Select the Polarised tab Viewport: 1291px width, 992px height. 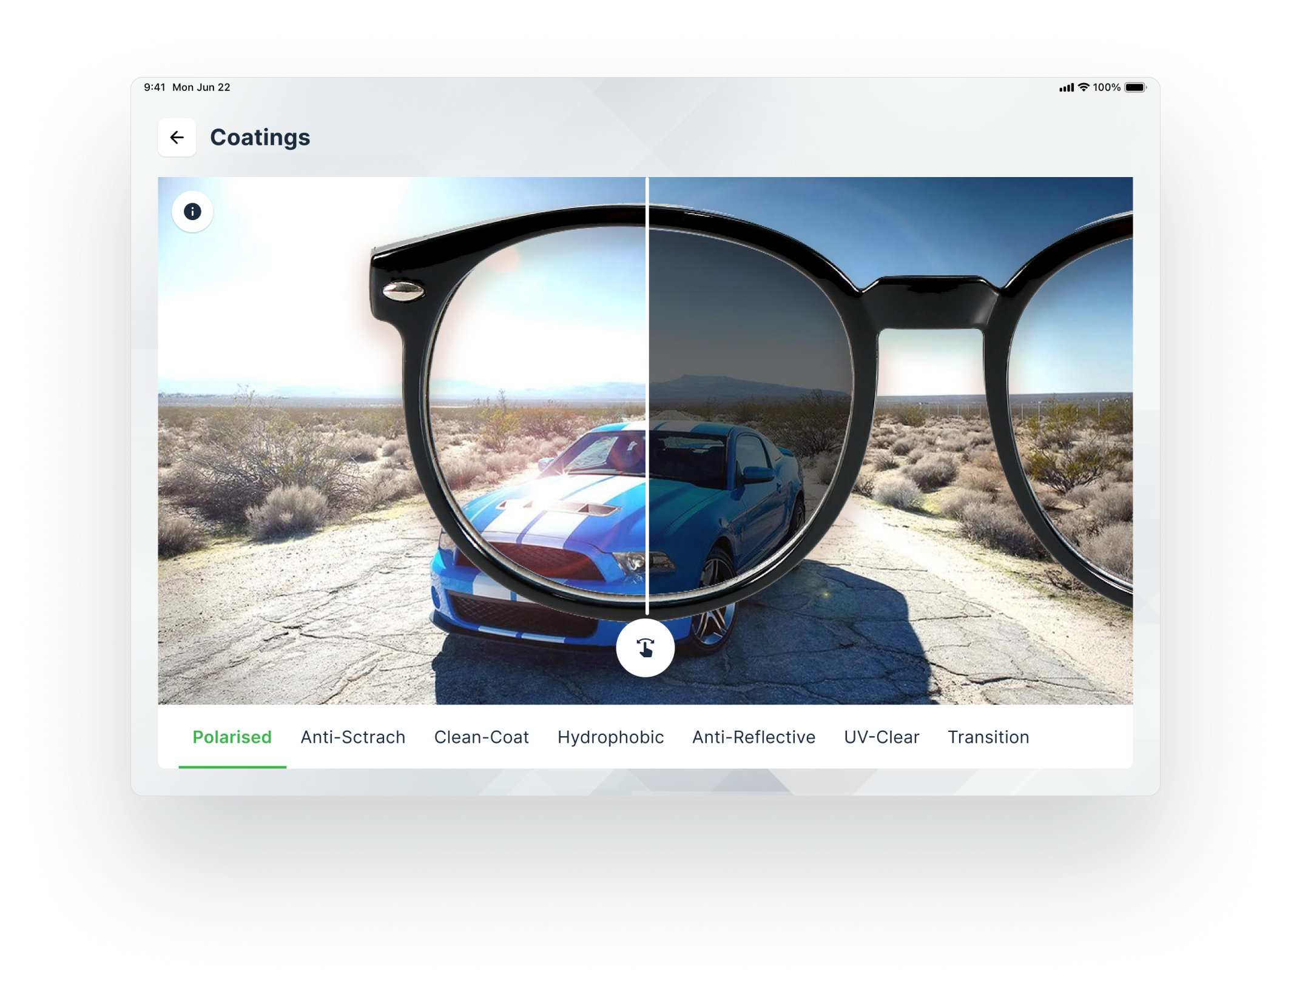(x=232, y=737)
